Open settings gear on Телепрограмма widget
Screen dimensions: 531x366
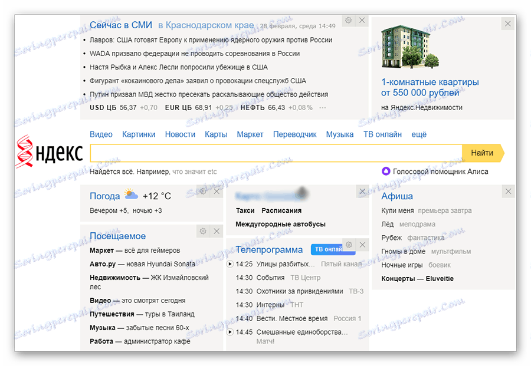(x=348, y=244)
